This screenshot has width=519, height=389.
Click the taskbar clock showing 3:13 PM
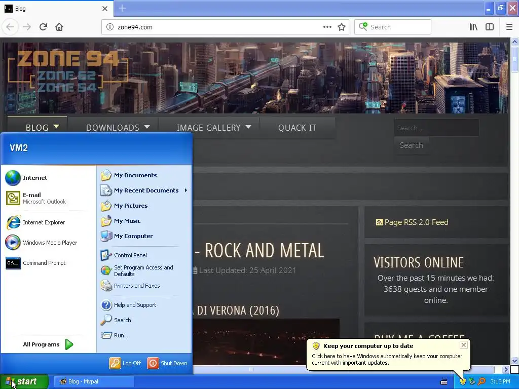(x=500, y=381)
